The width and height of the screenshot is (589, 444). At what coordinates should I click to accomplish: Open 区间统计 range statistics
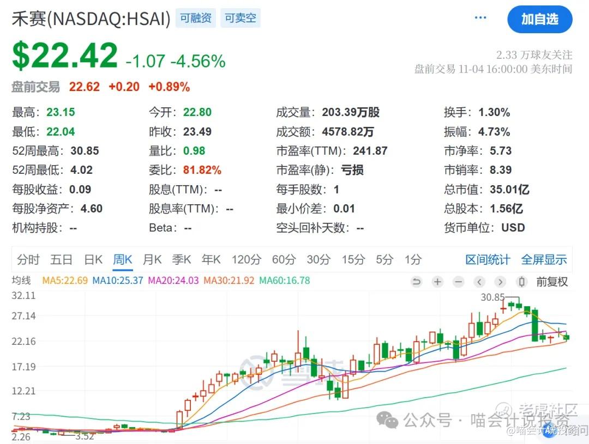(488, 259)
